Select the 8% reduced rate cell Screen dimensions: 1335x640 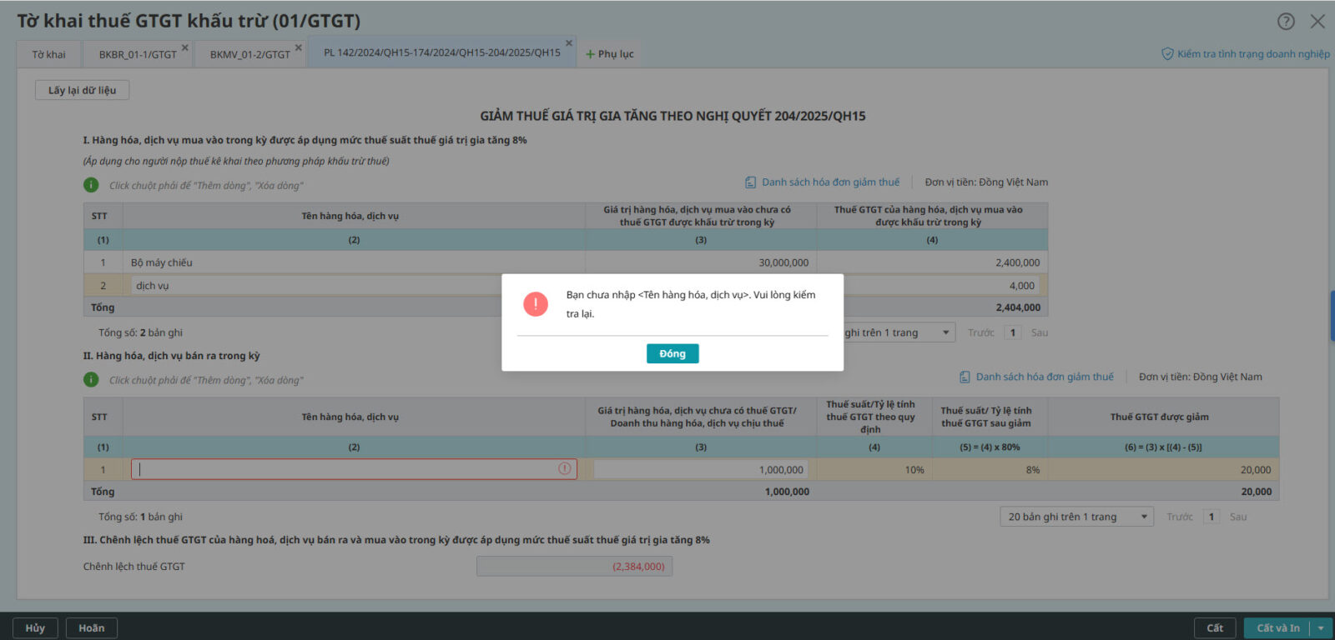tap(990, 470)
